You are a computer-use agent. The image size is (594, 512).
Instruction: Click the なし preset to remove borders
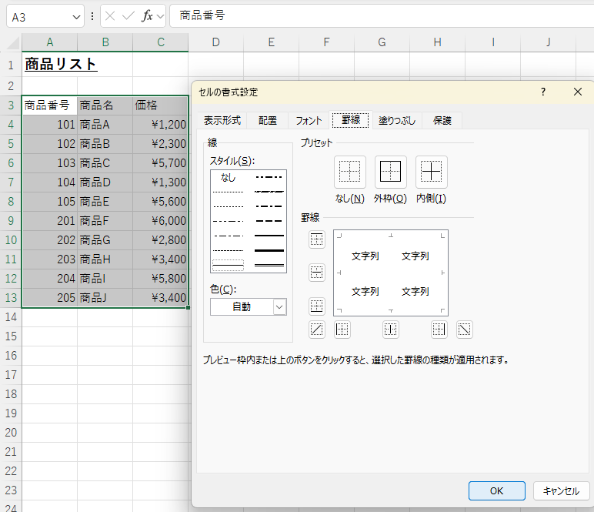click(350, 172)
